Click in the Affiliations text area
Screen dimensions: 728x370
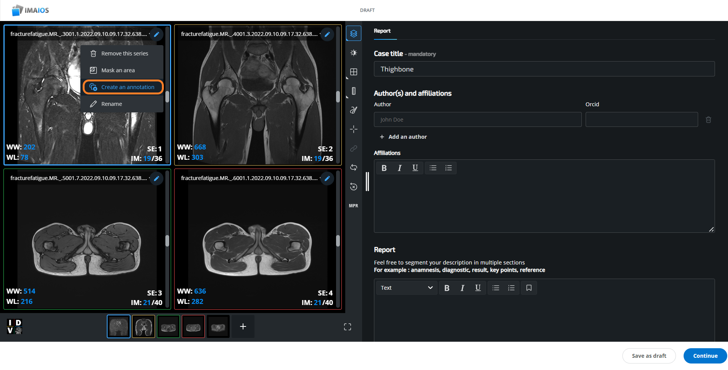(x=544, y=203)
